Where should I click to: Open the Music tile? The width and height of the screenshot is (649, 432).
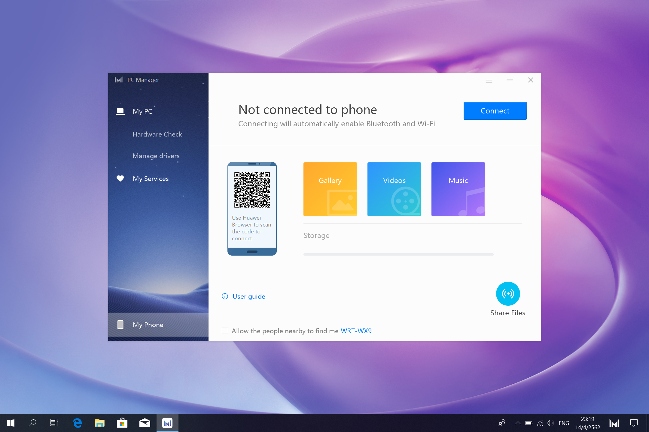(458, 189)
